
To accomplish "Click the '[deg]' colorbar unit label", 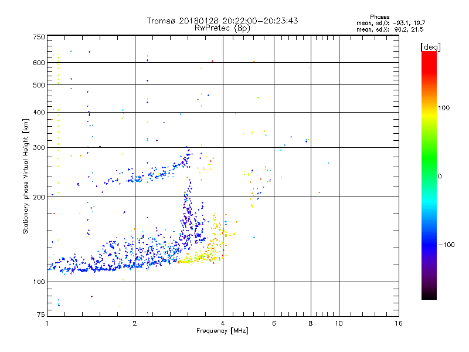I will pyautogui.click(x=430, y=47).
